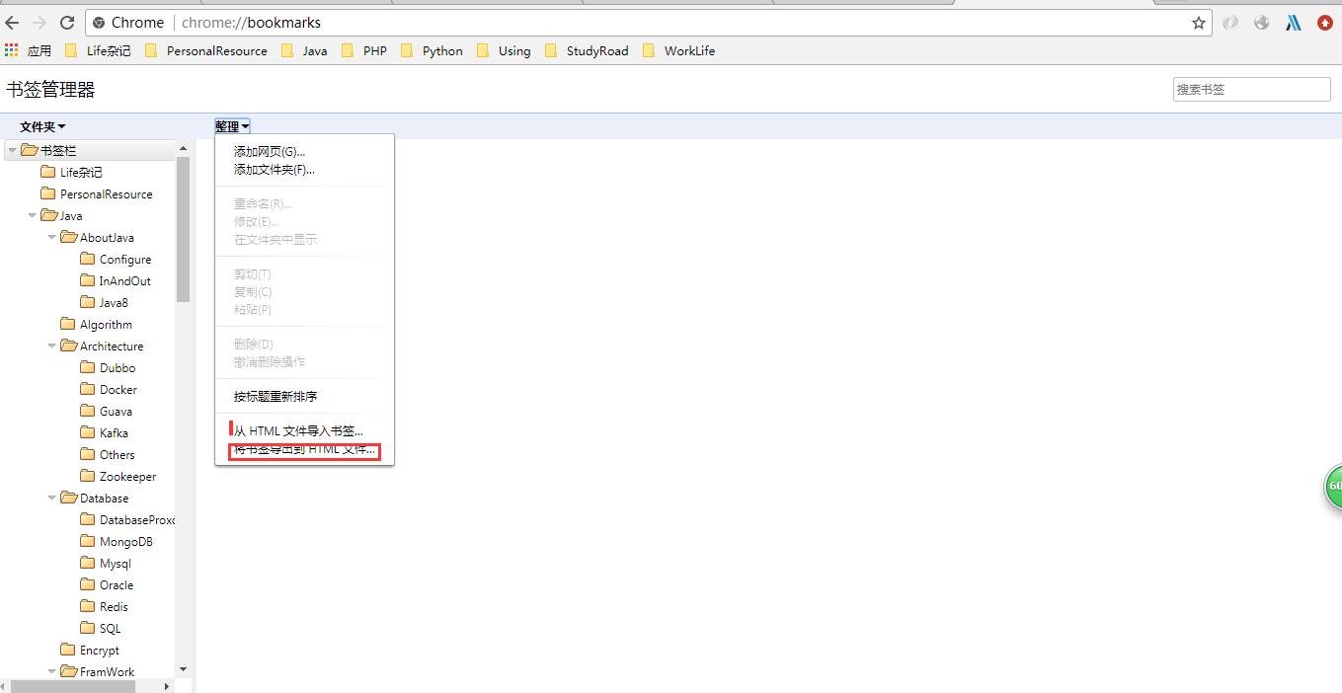
Task: Select SQL folder in the tree
Action: (101, 628)
